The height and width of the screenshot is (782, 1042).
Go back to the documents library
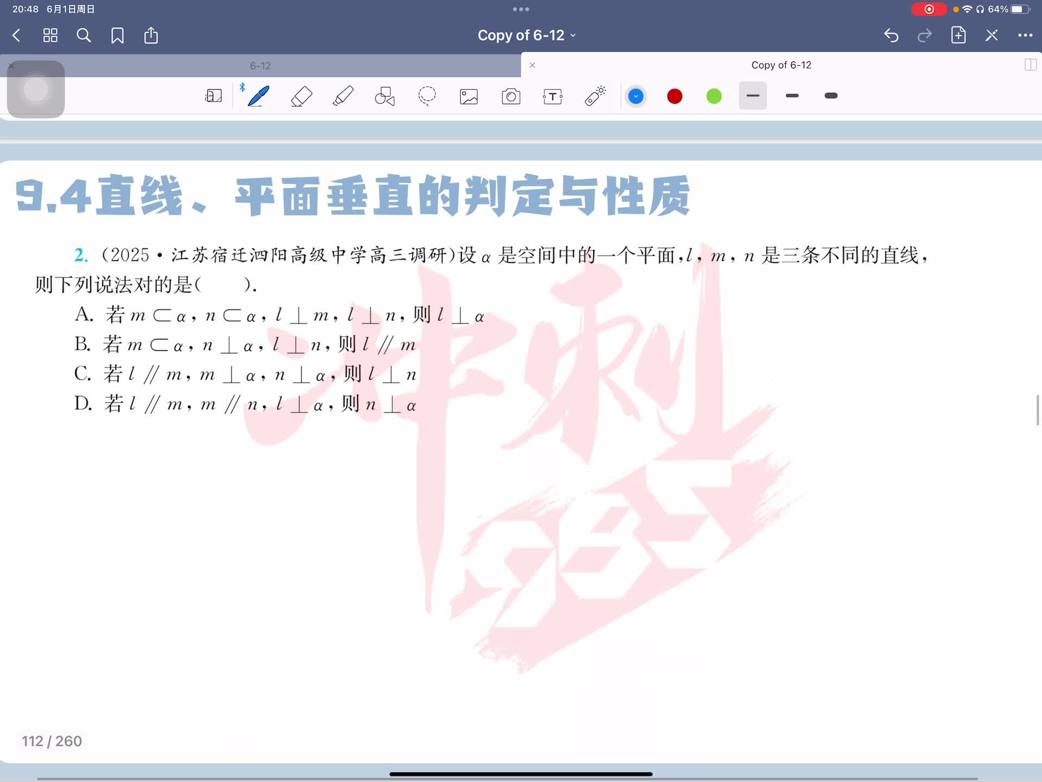pos(17,36)
